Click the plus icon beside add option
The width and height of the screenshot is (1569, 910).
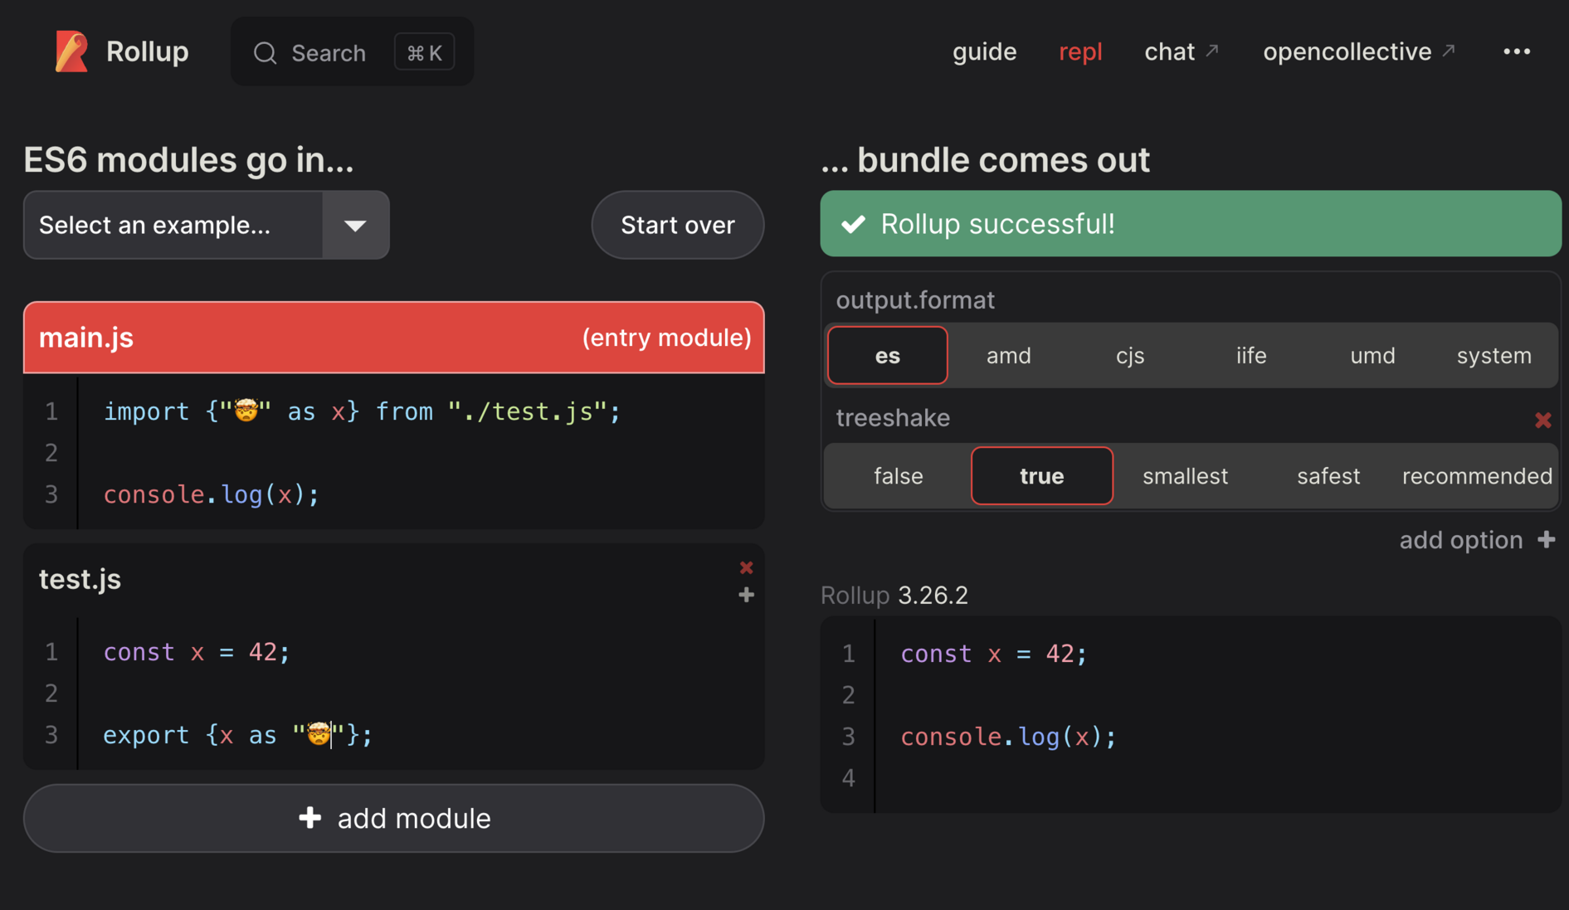1546,540
